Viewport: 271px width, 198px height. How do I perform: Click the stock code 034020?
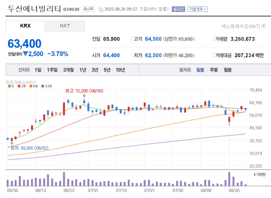tap(71, 9)
